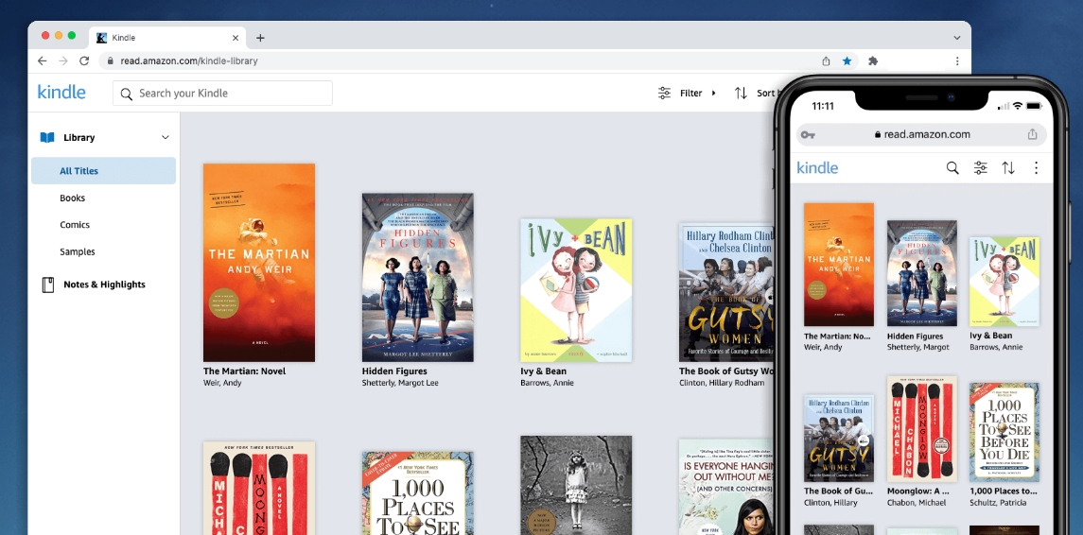Click the share page icon in address bar
The height and width of the screenshot is (535, 1083).
826,60
